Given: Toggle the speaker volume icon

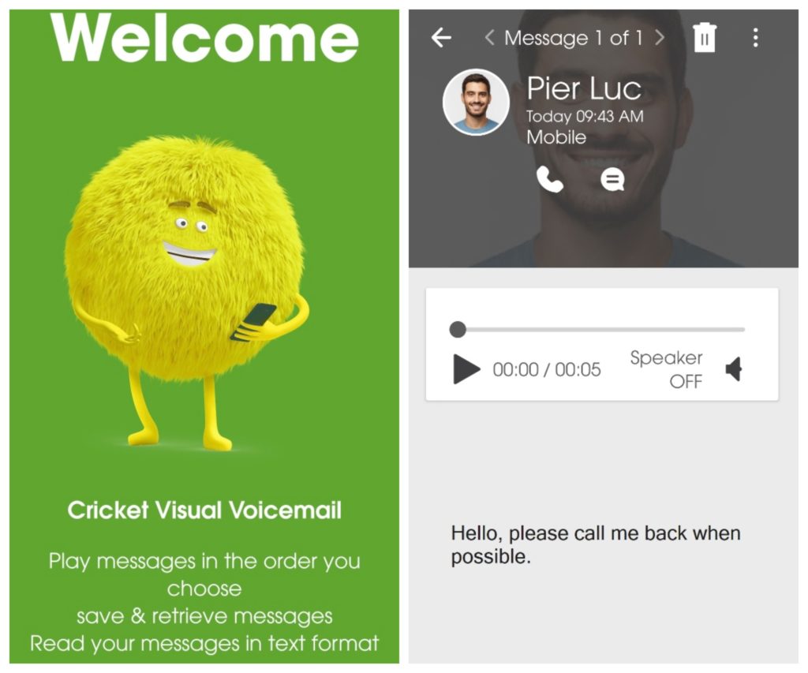Looking at the screenshot, I should click(734, 369).
